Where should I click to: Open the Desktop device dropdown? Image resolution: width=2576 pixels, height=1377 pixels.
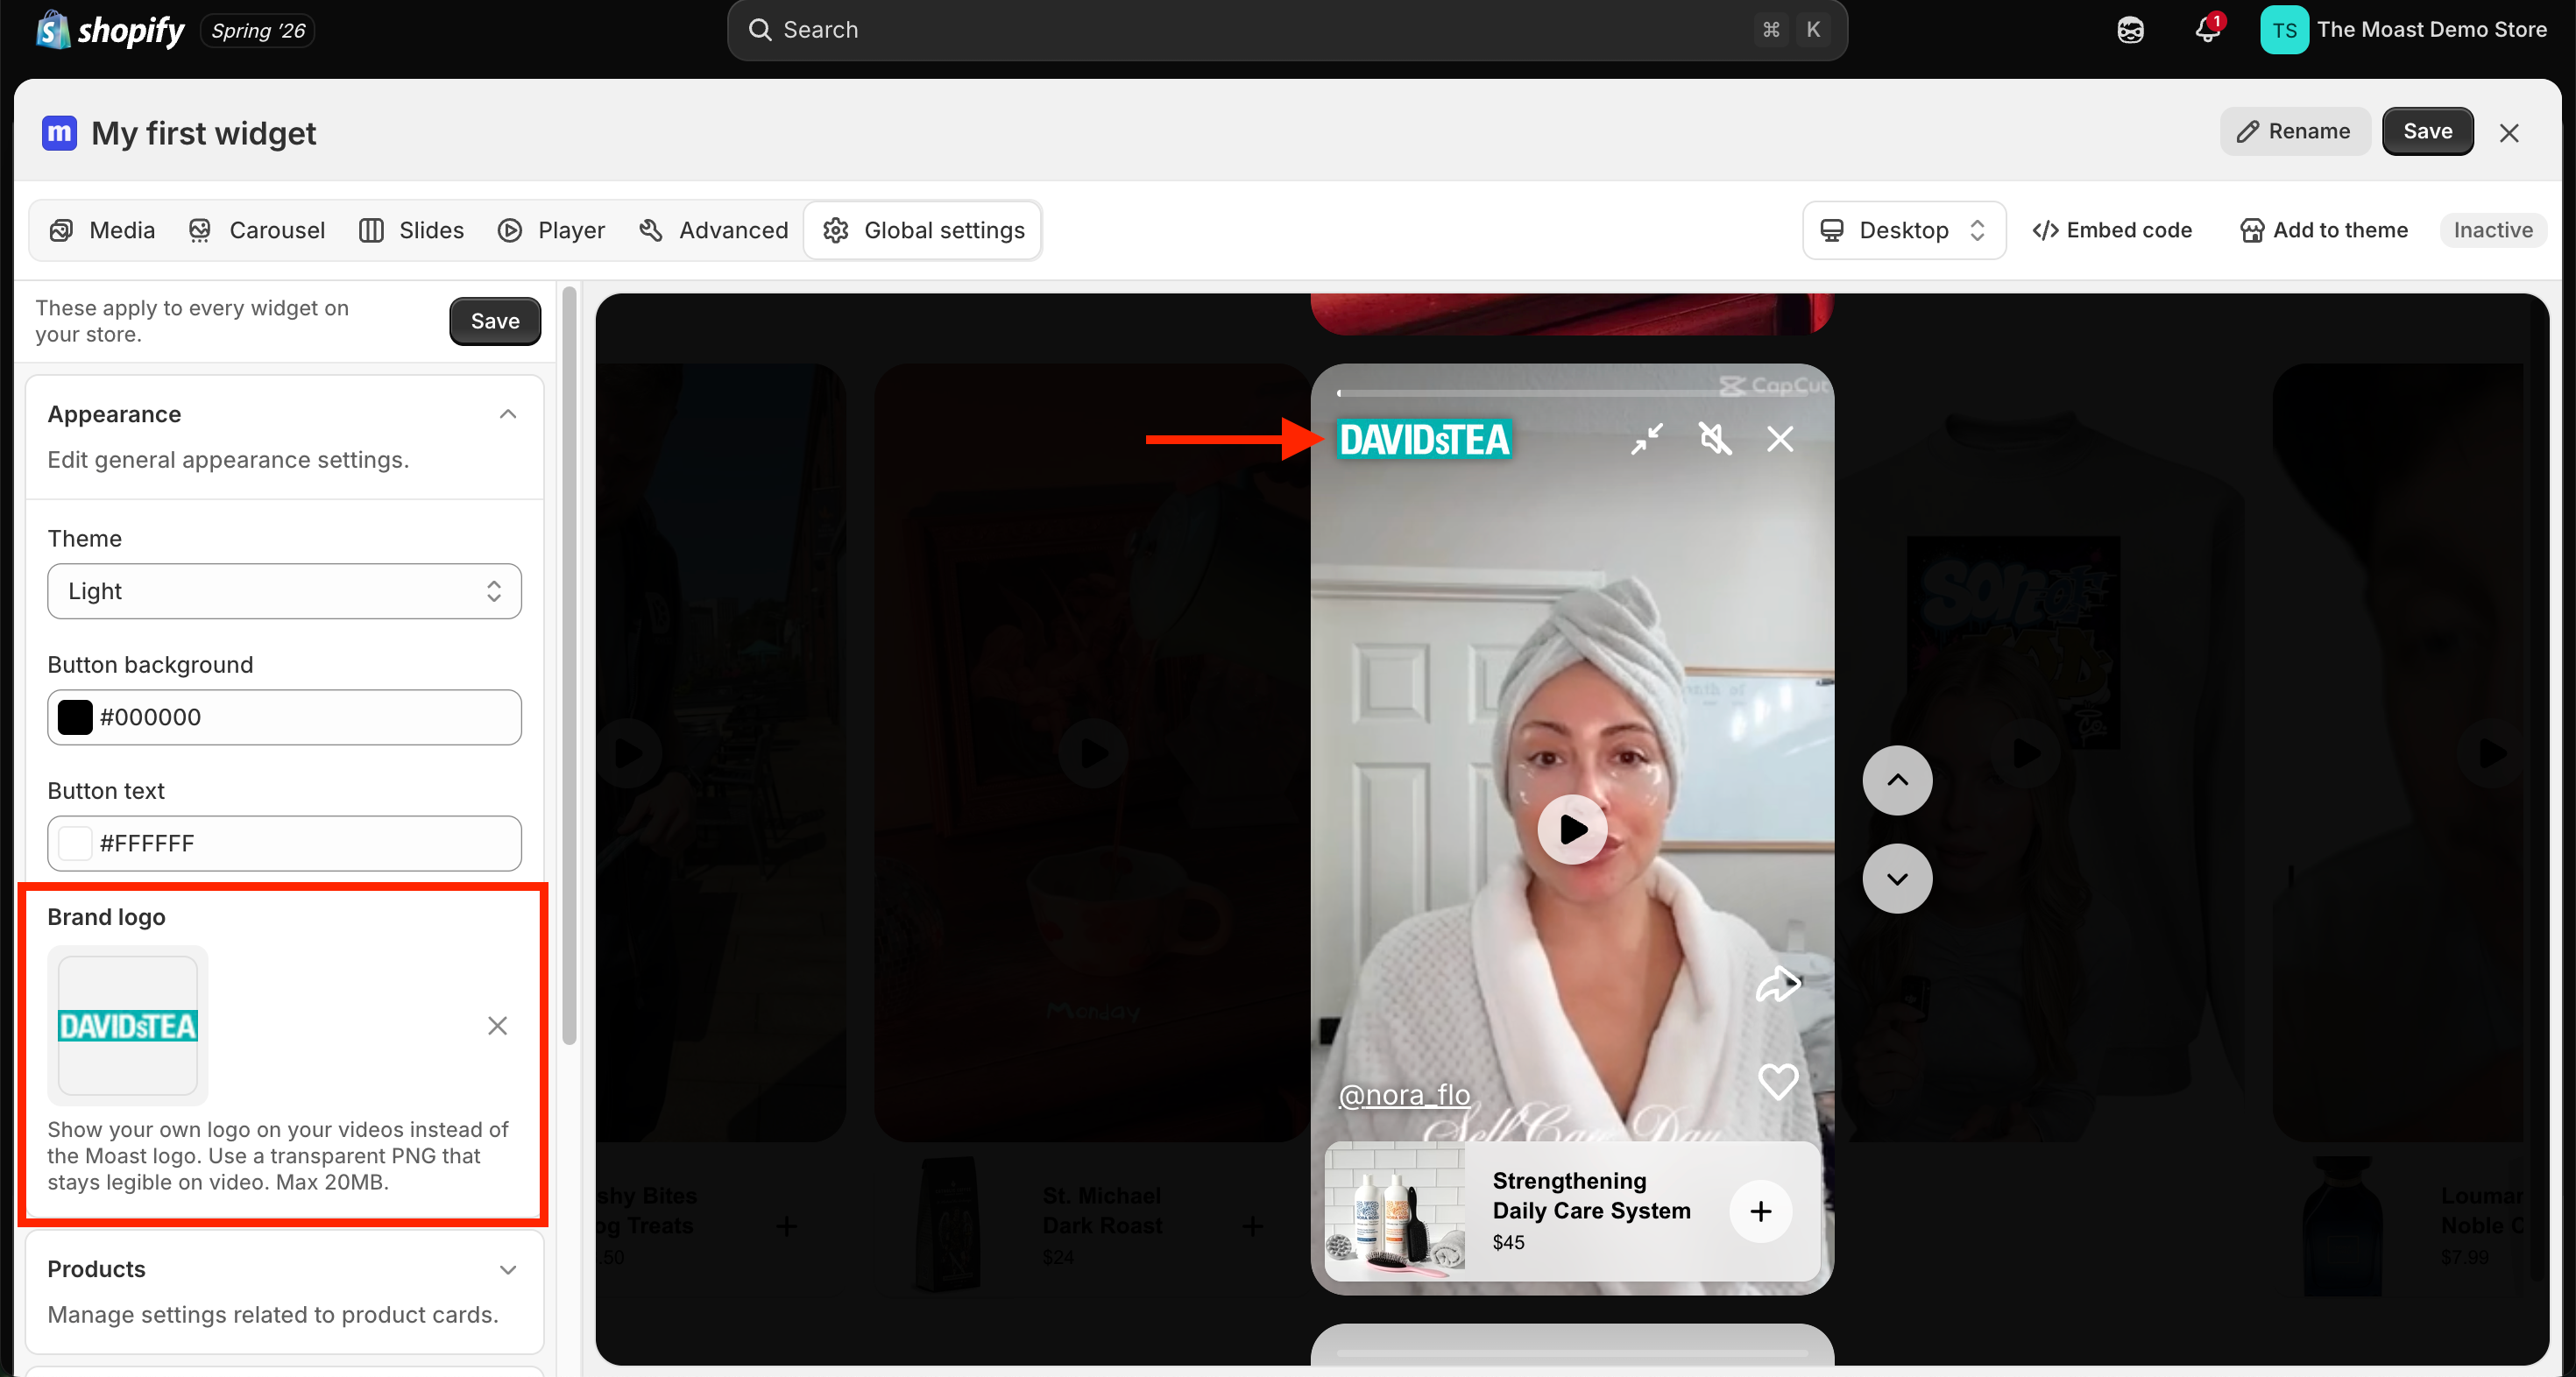tap(1903, 230)
